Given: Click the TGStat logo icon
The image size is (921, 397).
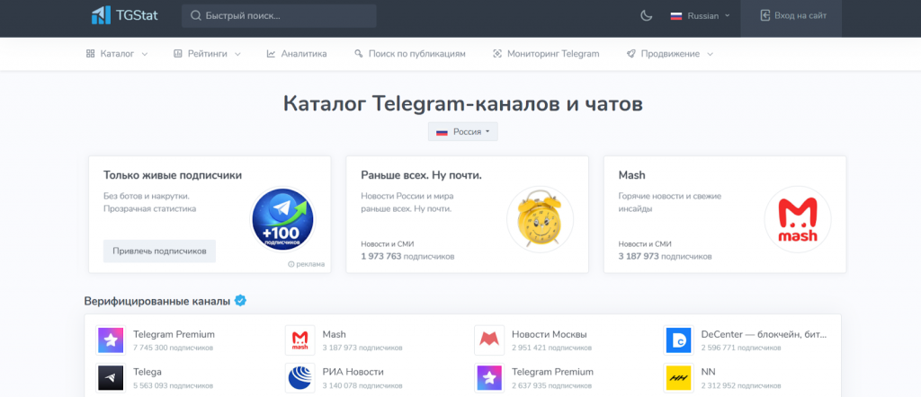Looking at the screenshot, I should coord(101,15).
